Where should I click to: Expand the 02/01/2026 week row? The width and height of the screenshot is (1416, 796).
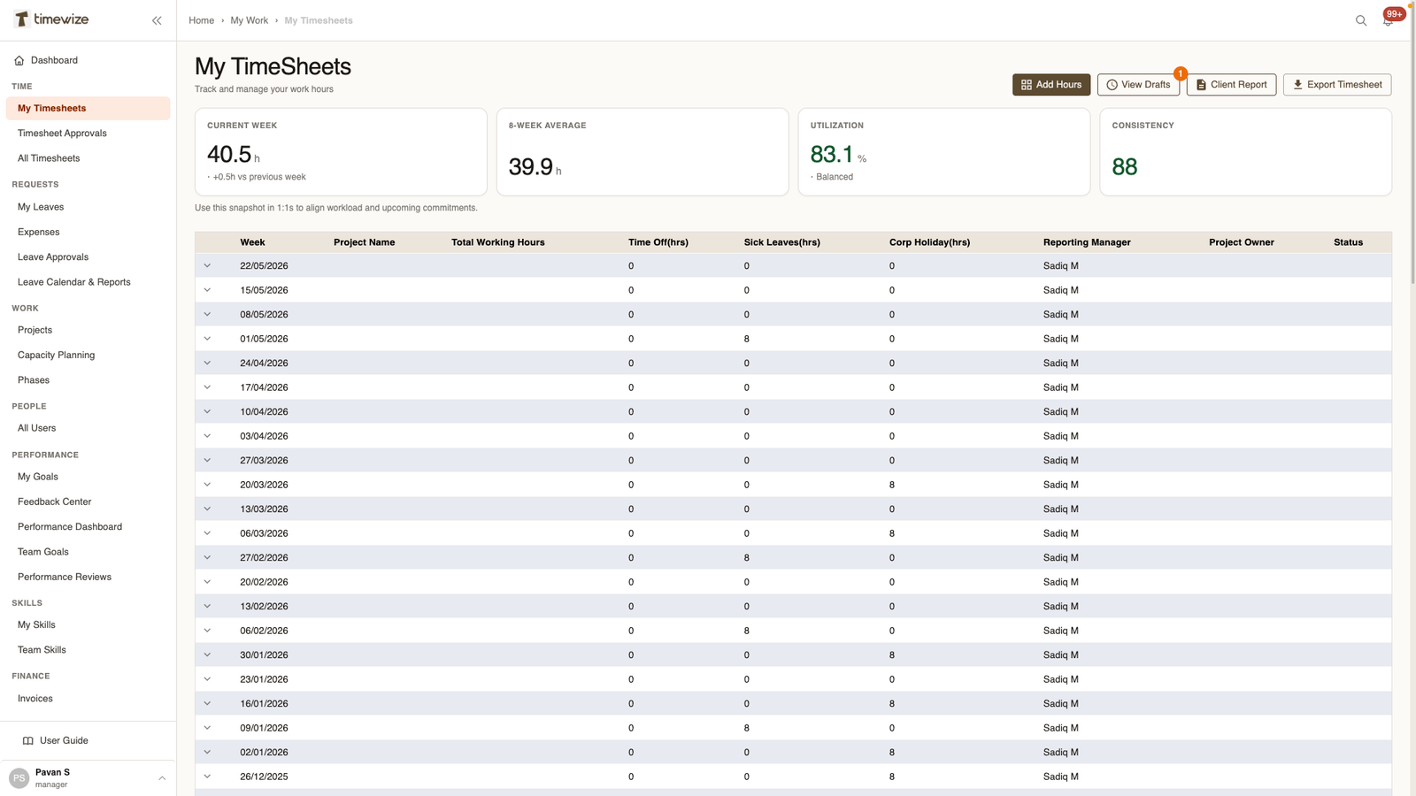[x=207, y=753]
